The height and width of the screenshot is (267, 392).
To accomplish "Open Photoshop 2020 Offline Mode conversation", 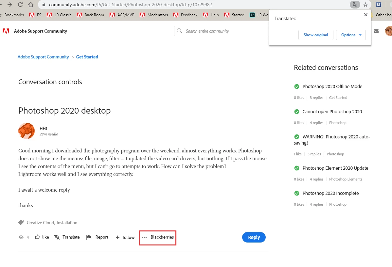I will click(332, 86).
